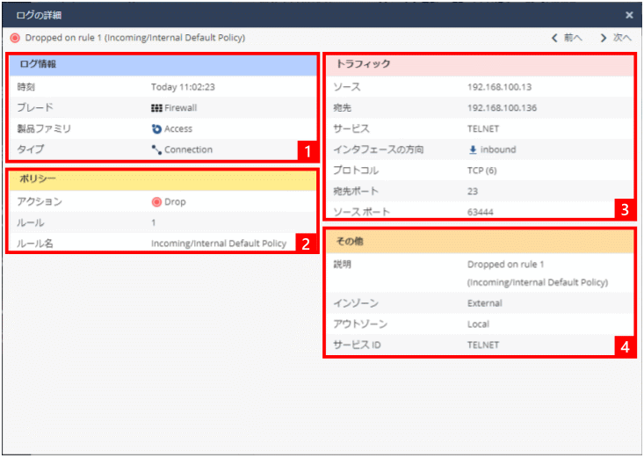
Task: Go to previous log with 前へ
Action: [567, 38]
